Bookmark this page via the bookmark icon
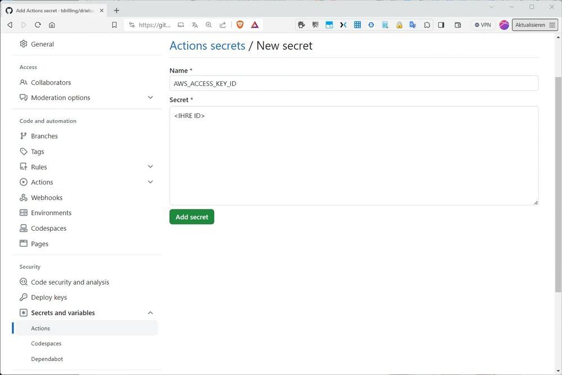 tap(114, 25)
